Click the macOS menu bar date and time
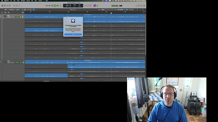Screen dimensions: 218x122 tap(141, 1)
